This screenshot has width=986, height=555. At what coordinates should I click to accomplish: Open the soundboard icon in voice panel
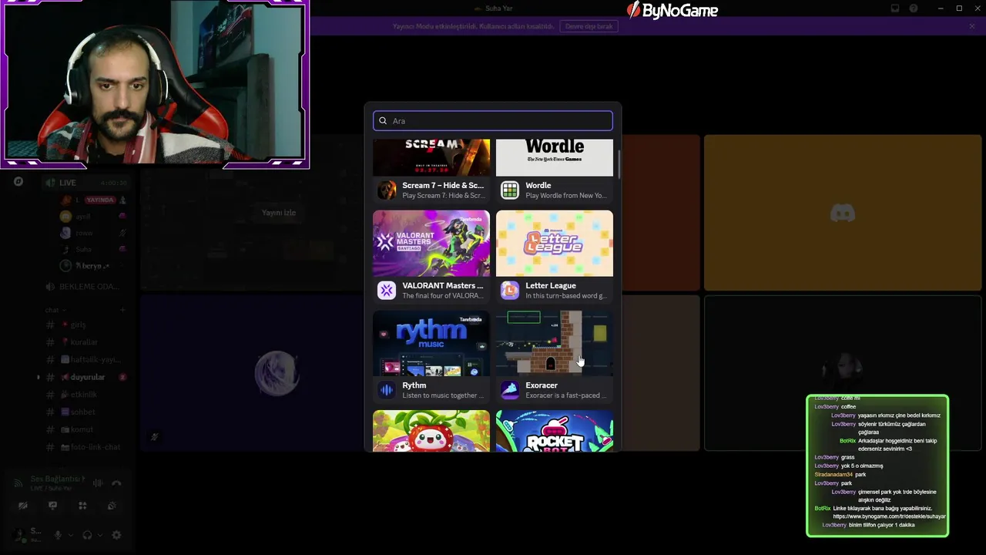112,506
